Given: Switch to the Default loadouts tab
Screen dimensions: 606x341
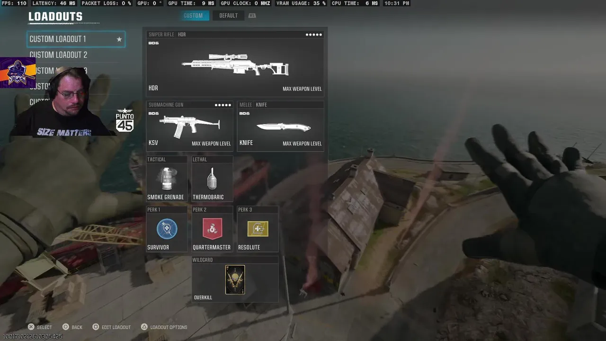Looking at the screenshot, I should [228, 16].
